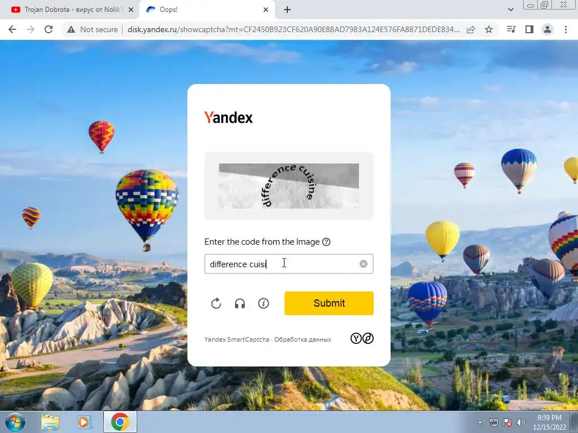Clear the captcha code input
This screenshot has width=578, height=433.
pyautogui.click(x=364, y=264)
